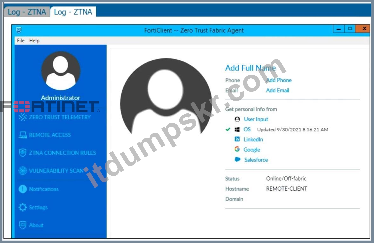The width and height of the screenshot is (374, 243).
Task: Choose User Input as personal info source
Action: pyautogui.click(x=256, y=119)
